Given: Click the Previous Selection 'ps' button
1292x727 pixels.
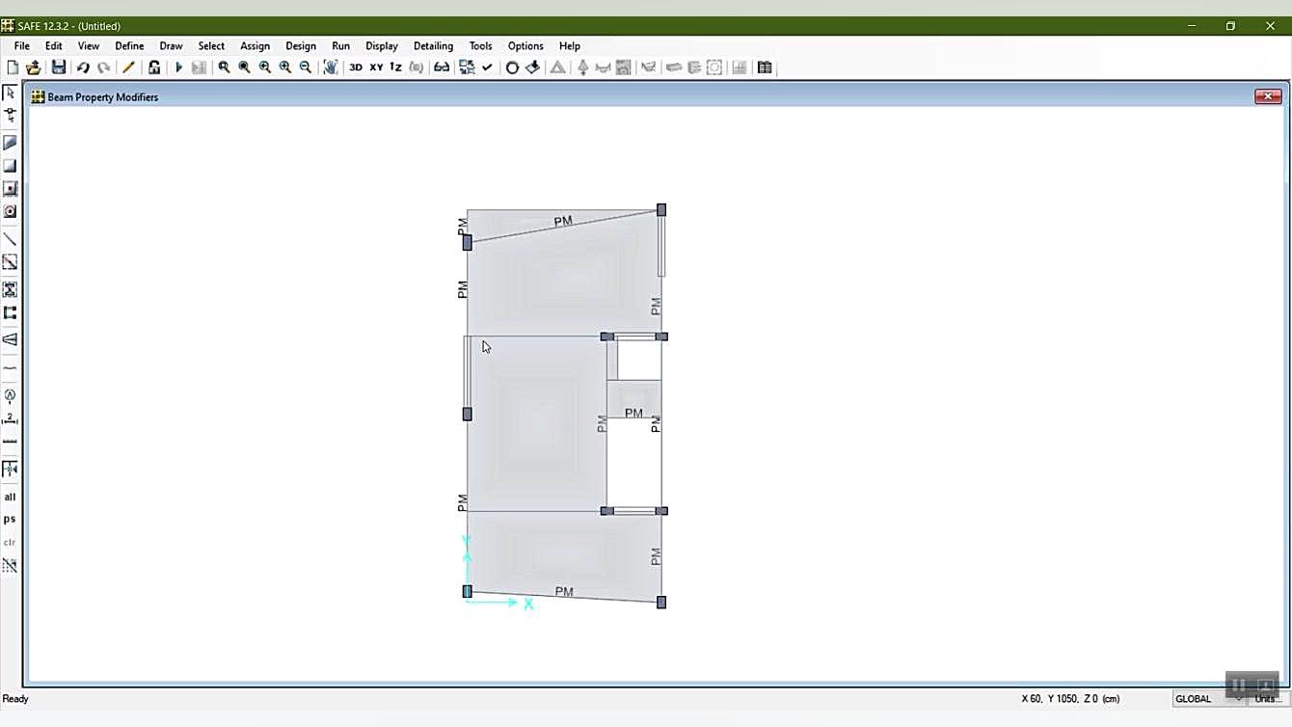Looking at the screenshot, I should point(10,519).
